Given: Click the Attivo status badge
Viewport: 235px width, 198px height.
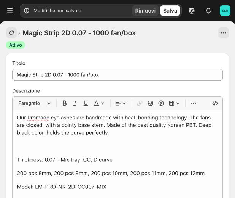Looking at the screenshot, I should (16, 45).
